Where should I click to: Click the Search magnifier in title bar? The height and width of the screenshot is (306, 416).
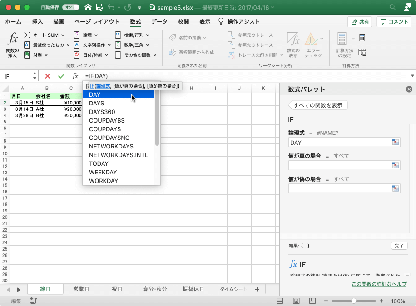pyautogui.click(x=393, y=7)
